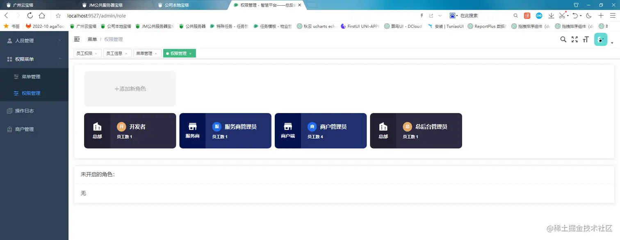Click the 添加新角色 button
The image size is (620, 240).
coord(130,88)
